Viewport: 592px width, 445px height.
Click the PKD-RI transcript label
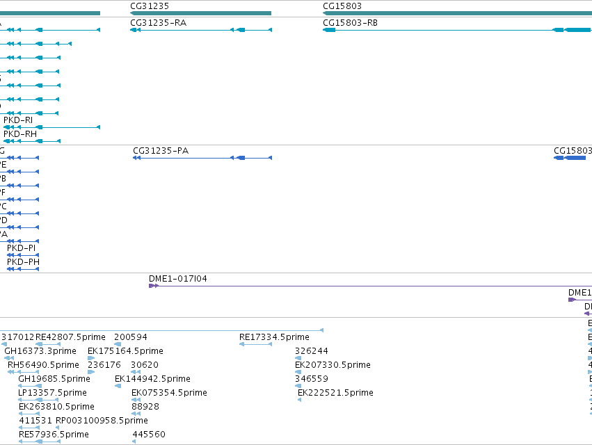(18, 120)
